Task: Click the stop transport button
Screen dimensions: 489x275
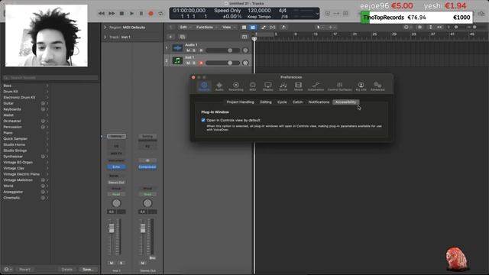Action: coord(122,14)
